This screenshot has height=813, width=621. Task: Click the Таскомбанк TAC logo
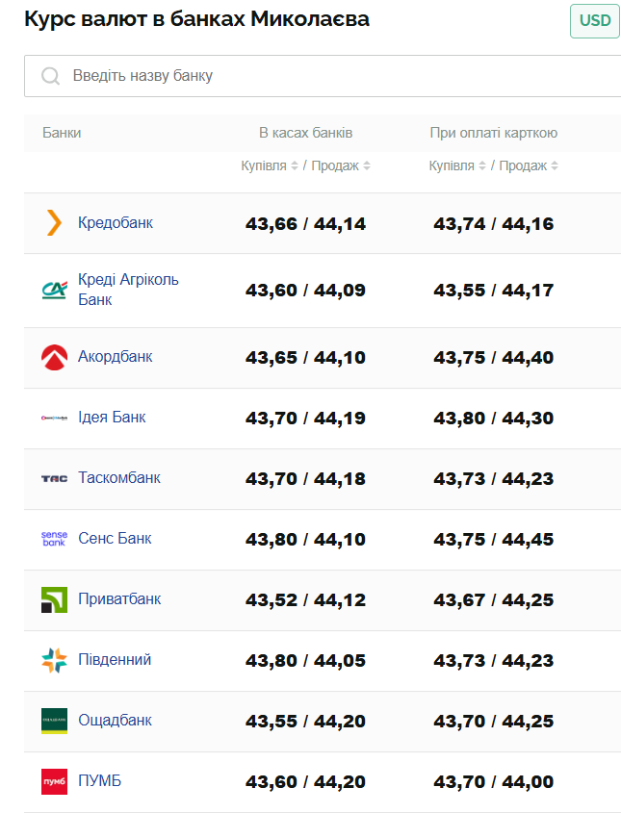coord(54,478)
